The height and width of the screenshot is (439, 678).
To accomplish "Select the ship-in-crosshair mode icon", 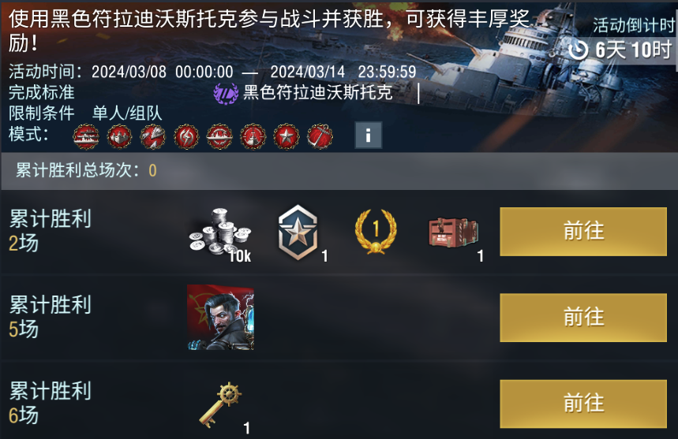I will point(253,137).
